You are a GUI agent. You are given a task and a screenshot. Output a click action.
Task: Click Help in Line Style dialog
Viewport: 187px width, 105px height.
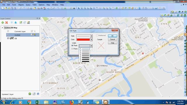point(112,43)
